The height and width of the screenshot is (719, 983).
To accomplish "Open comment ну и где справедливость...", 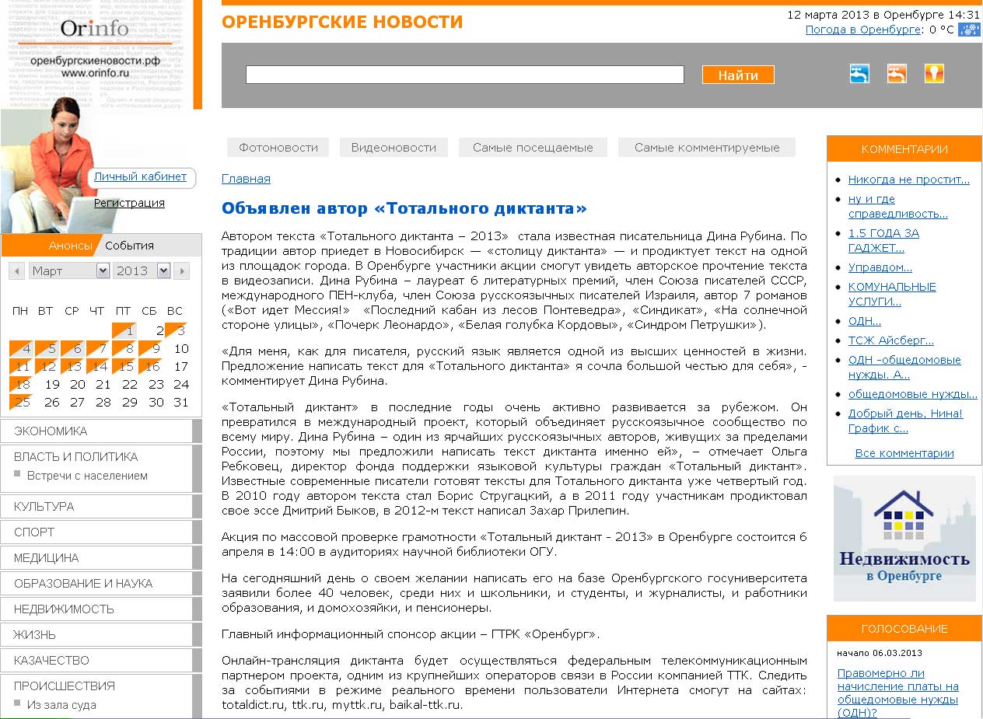I will click(897, 206).
